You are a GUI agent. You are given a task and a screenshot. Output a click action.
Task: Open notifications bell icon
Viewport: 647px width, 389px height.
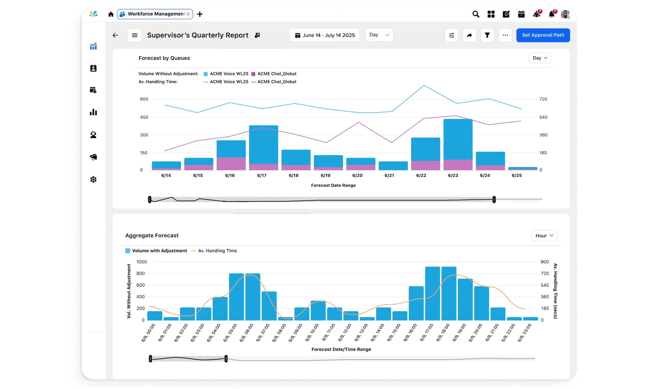(552, 14)
